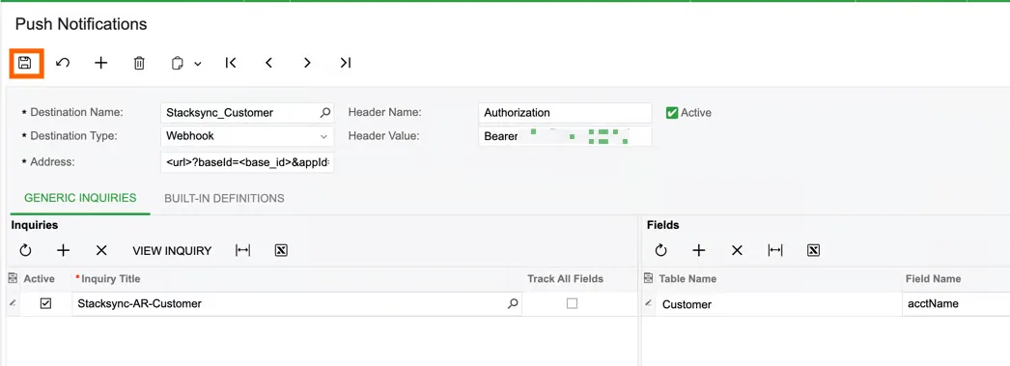Viewport: 1010px width, 366px height.
Task: Uncheck Active for Stacksync-AR-Customer inquiry
Action: coord(45,303)
